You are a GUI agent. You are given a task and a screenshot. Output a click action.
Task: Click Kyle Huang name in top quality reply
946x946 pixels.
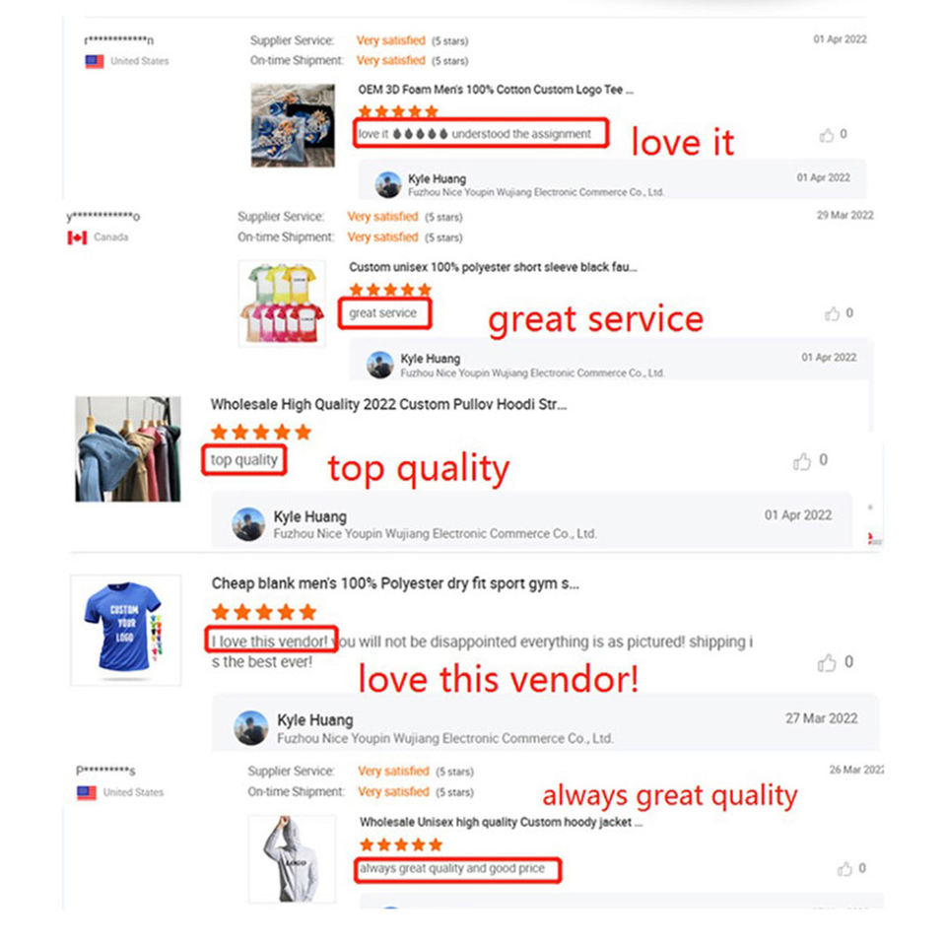point(310,517)
